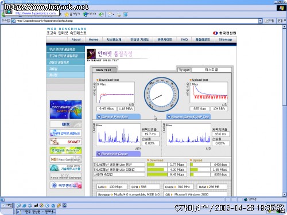Open the 6KANET banner link

click(66, 142)
